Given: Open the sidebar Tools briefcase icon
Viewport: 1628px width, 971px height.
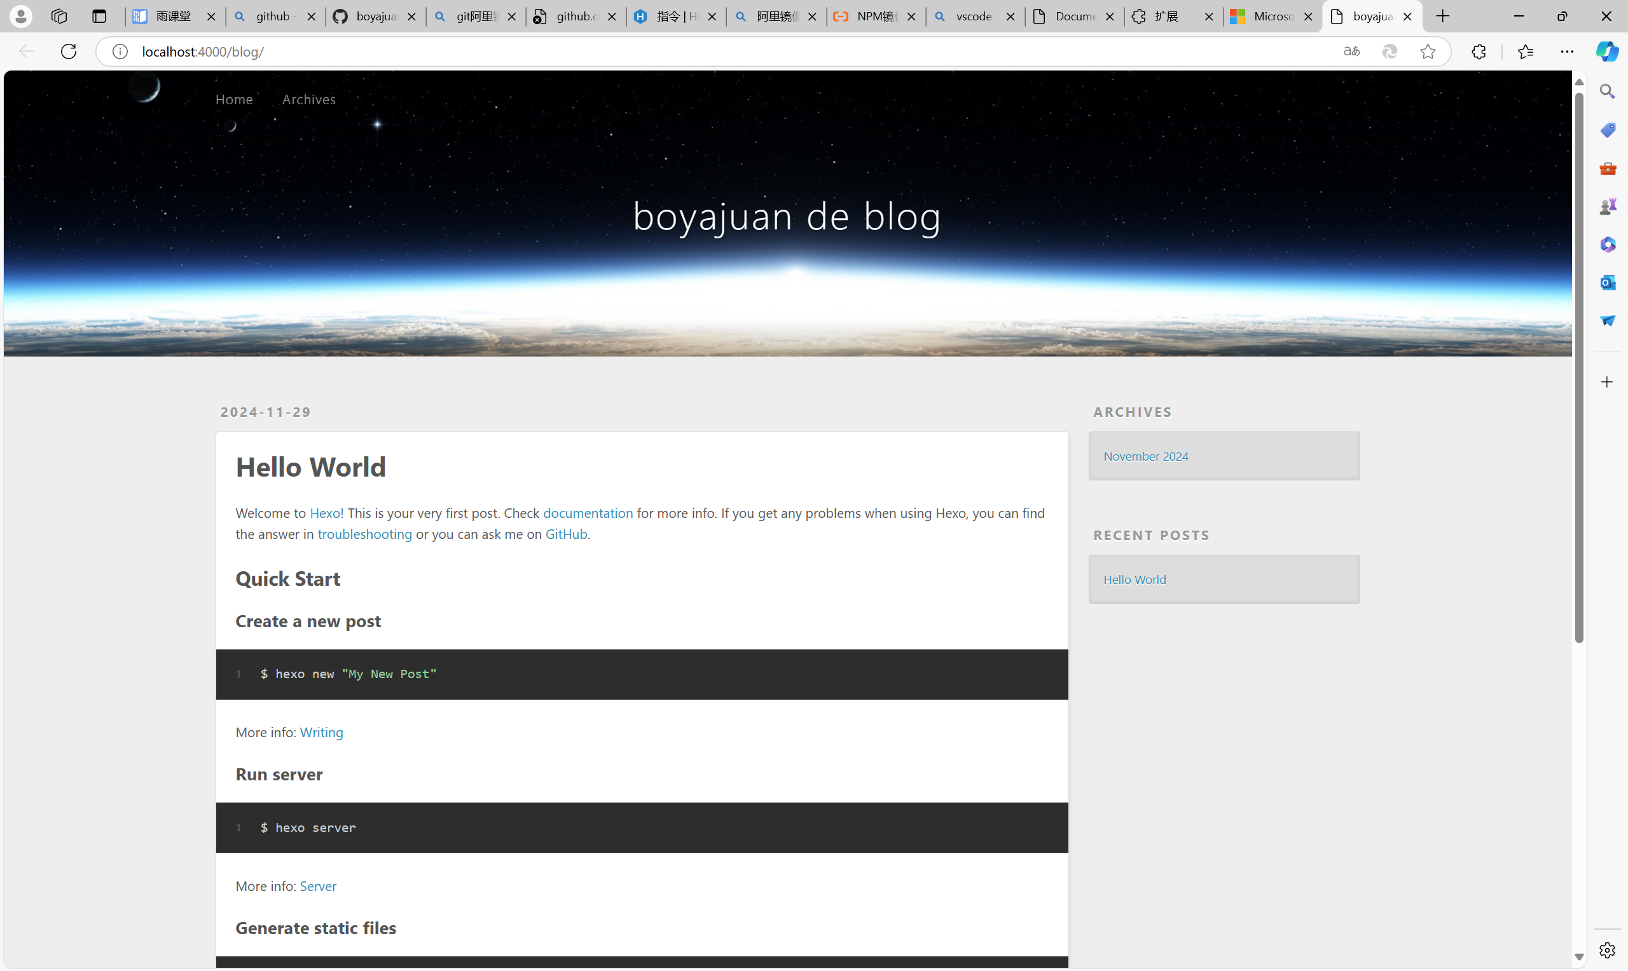Looking at the screenshot, I should coord(1607,168).
